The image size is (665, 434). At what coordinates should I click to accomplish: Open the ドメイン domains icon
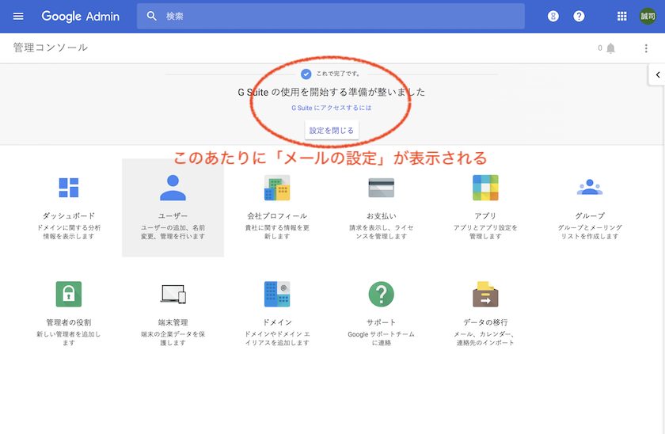277,294
